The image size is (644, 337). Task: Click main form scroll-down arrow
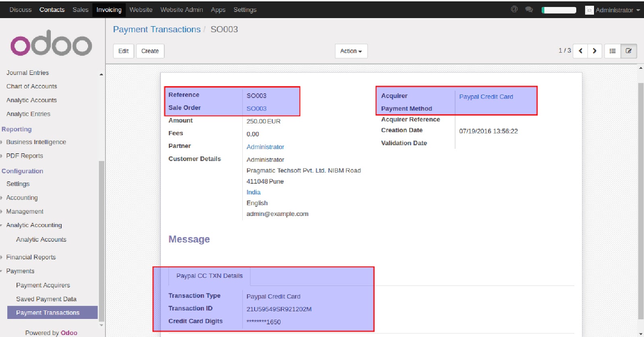click(641, 334)
